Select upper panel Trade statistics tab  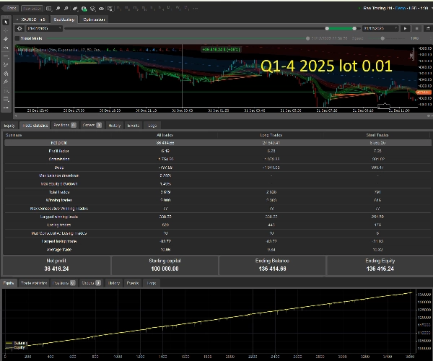[x=35, y=126]
